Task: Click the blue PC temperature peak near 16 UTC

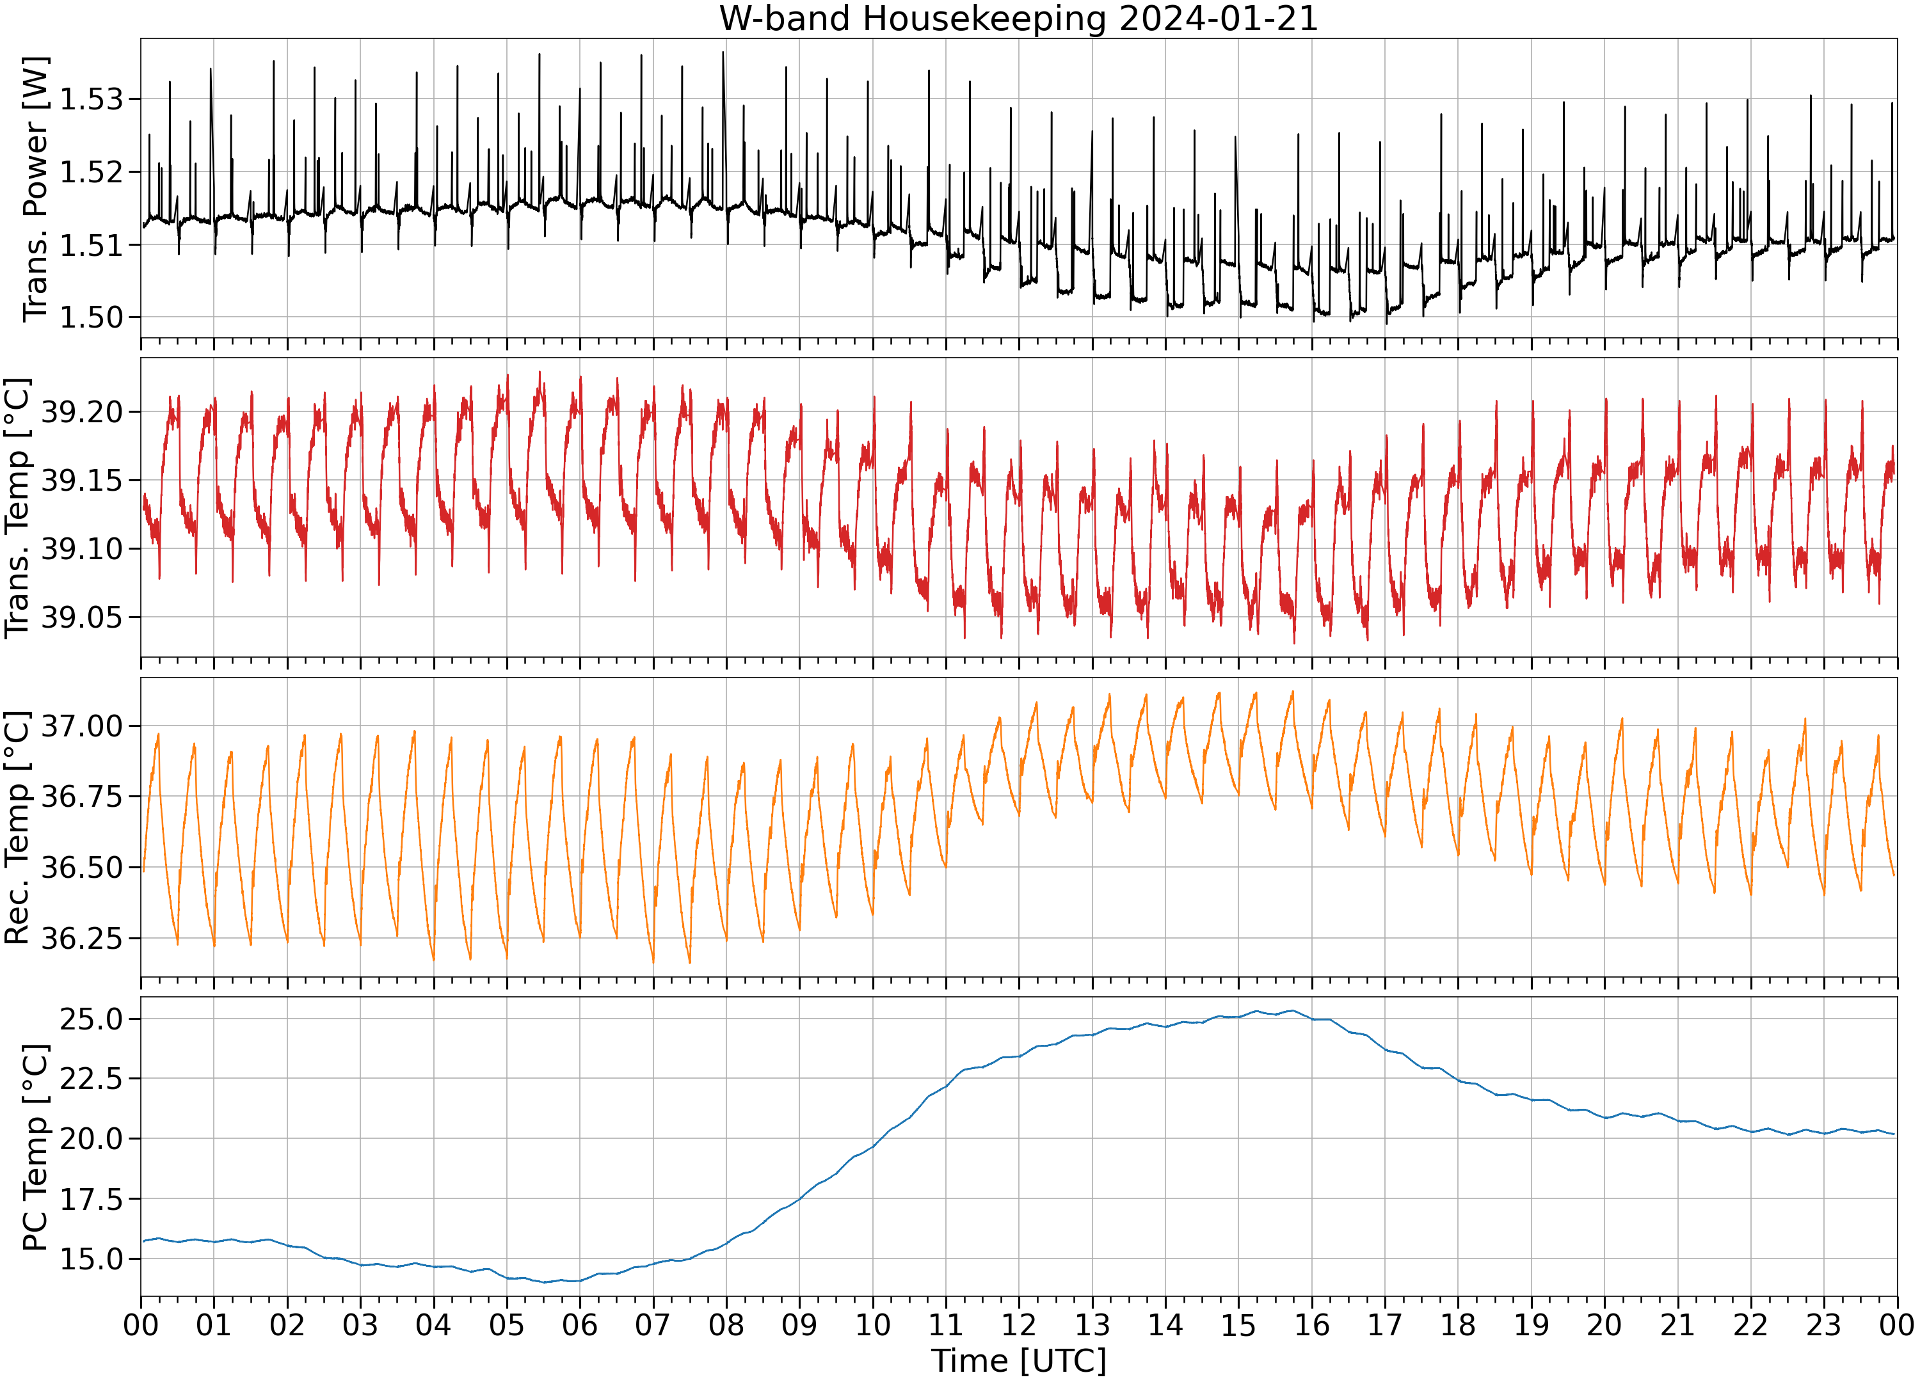Action: [1291, 1010]
